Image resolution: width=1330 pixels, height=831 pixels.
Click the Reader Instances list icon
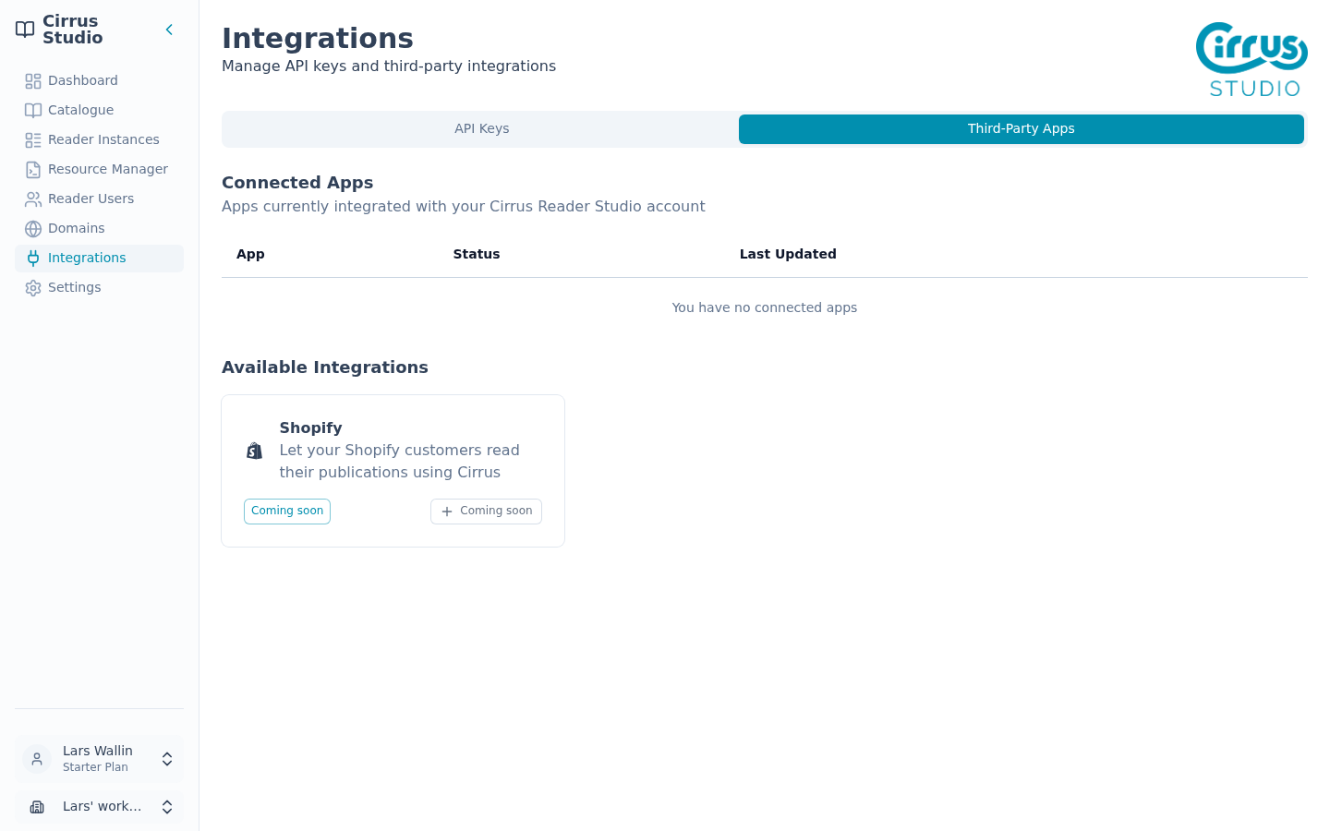[33, 140]
